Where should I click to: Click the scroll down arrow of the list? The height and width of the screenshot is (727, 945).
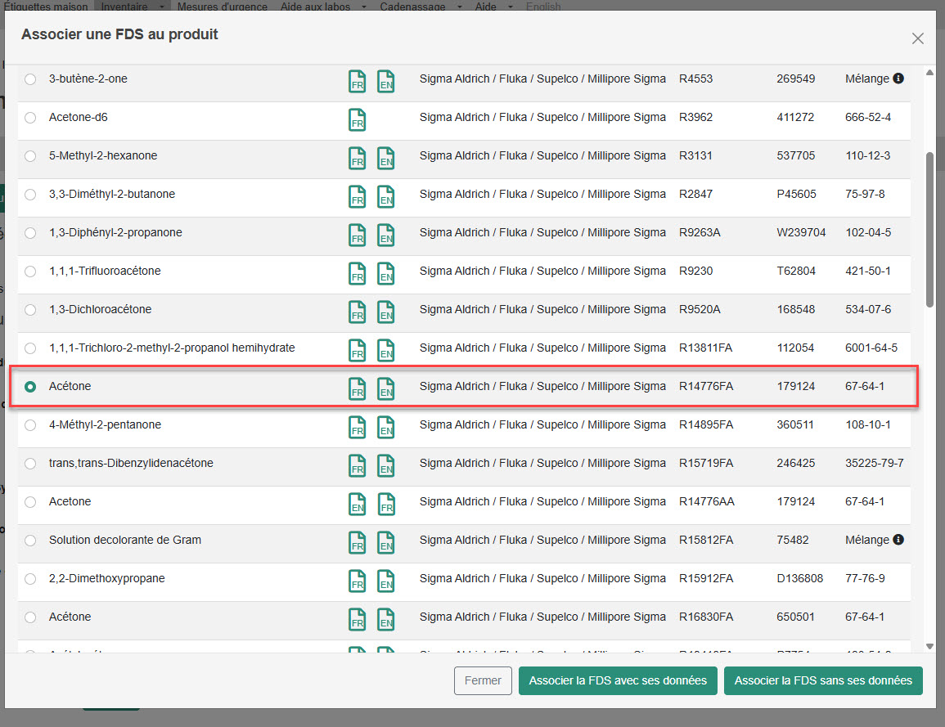929,646
